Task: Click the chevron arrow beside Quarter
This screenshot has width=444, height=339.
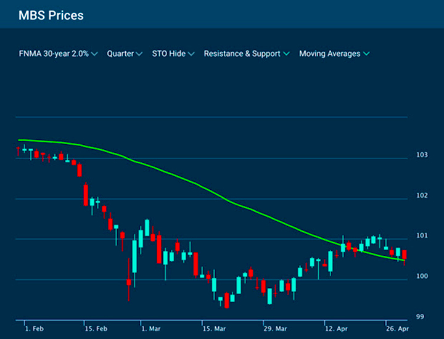Action: [x=139, y=54]
